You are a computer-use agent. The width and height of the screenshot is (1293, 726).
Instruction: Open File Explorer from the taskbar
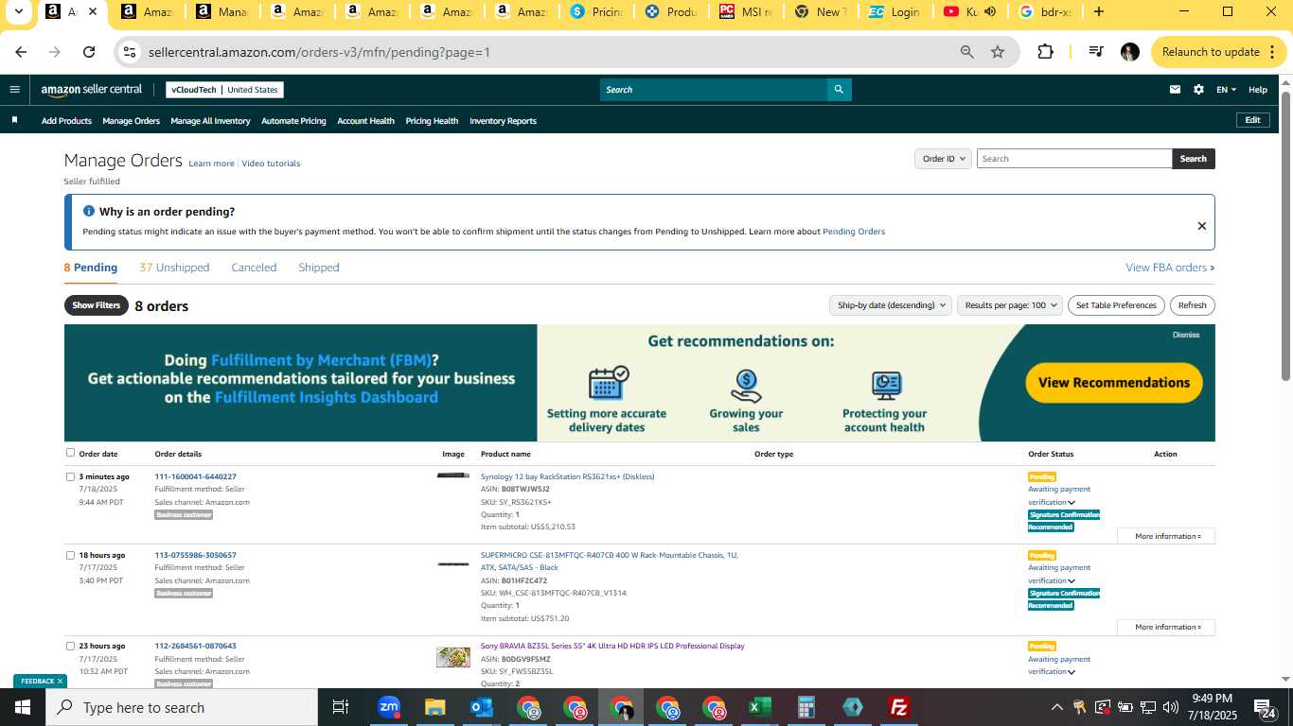click(x=434, y=707)
